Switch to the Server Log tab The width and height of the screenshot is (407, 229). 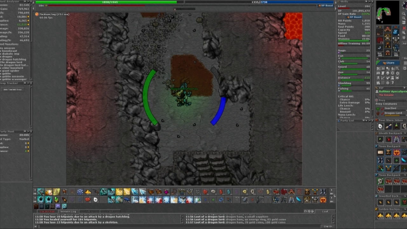(x=68, y=212)
